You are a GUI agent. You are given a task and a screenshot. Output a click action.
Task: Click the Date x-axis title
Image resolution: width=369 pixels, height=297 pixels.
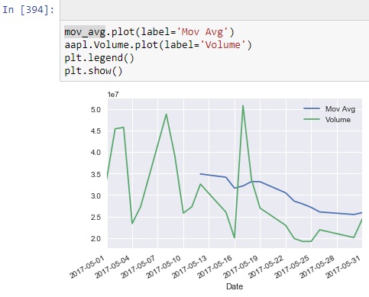click(235, 286)
